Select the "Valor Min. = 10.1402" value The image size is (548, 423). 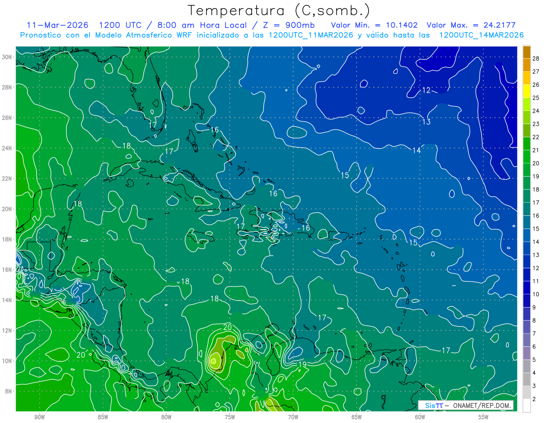pos(374,25)
